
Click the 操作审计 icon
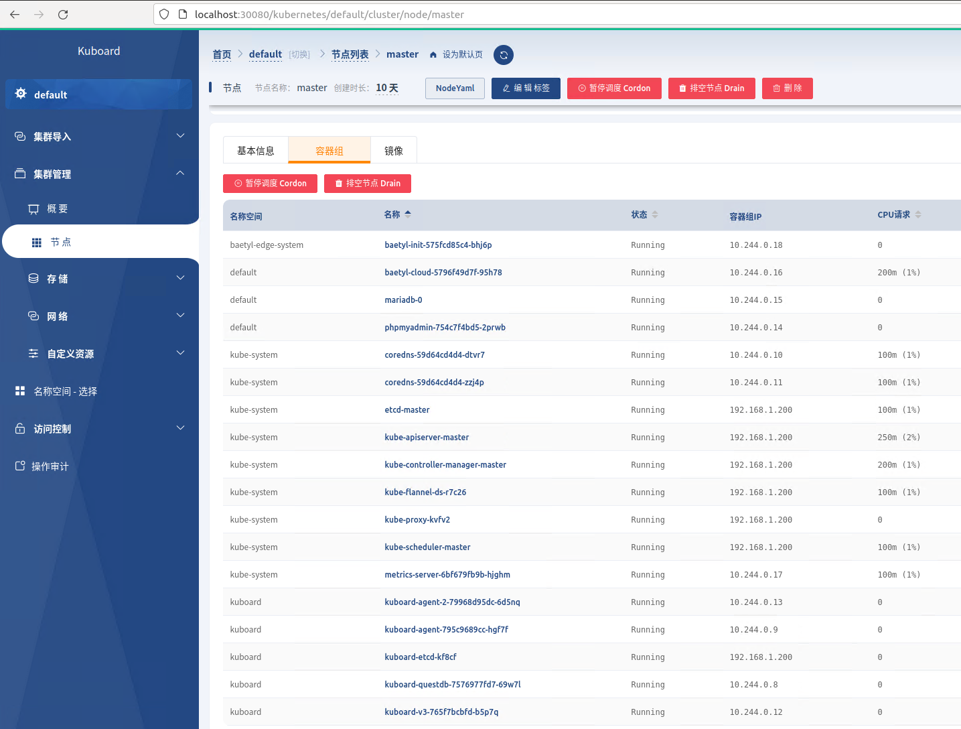(20, 466)
